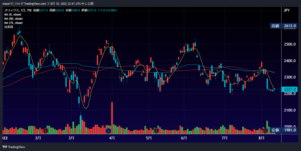The height and width of the screenshot is (151, 301).
Task: Click the 高値2234.0 high value in header
Action: click(x=57, y=10)
